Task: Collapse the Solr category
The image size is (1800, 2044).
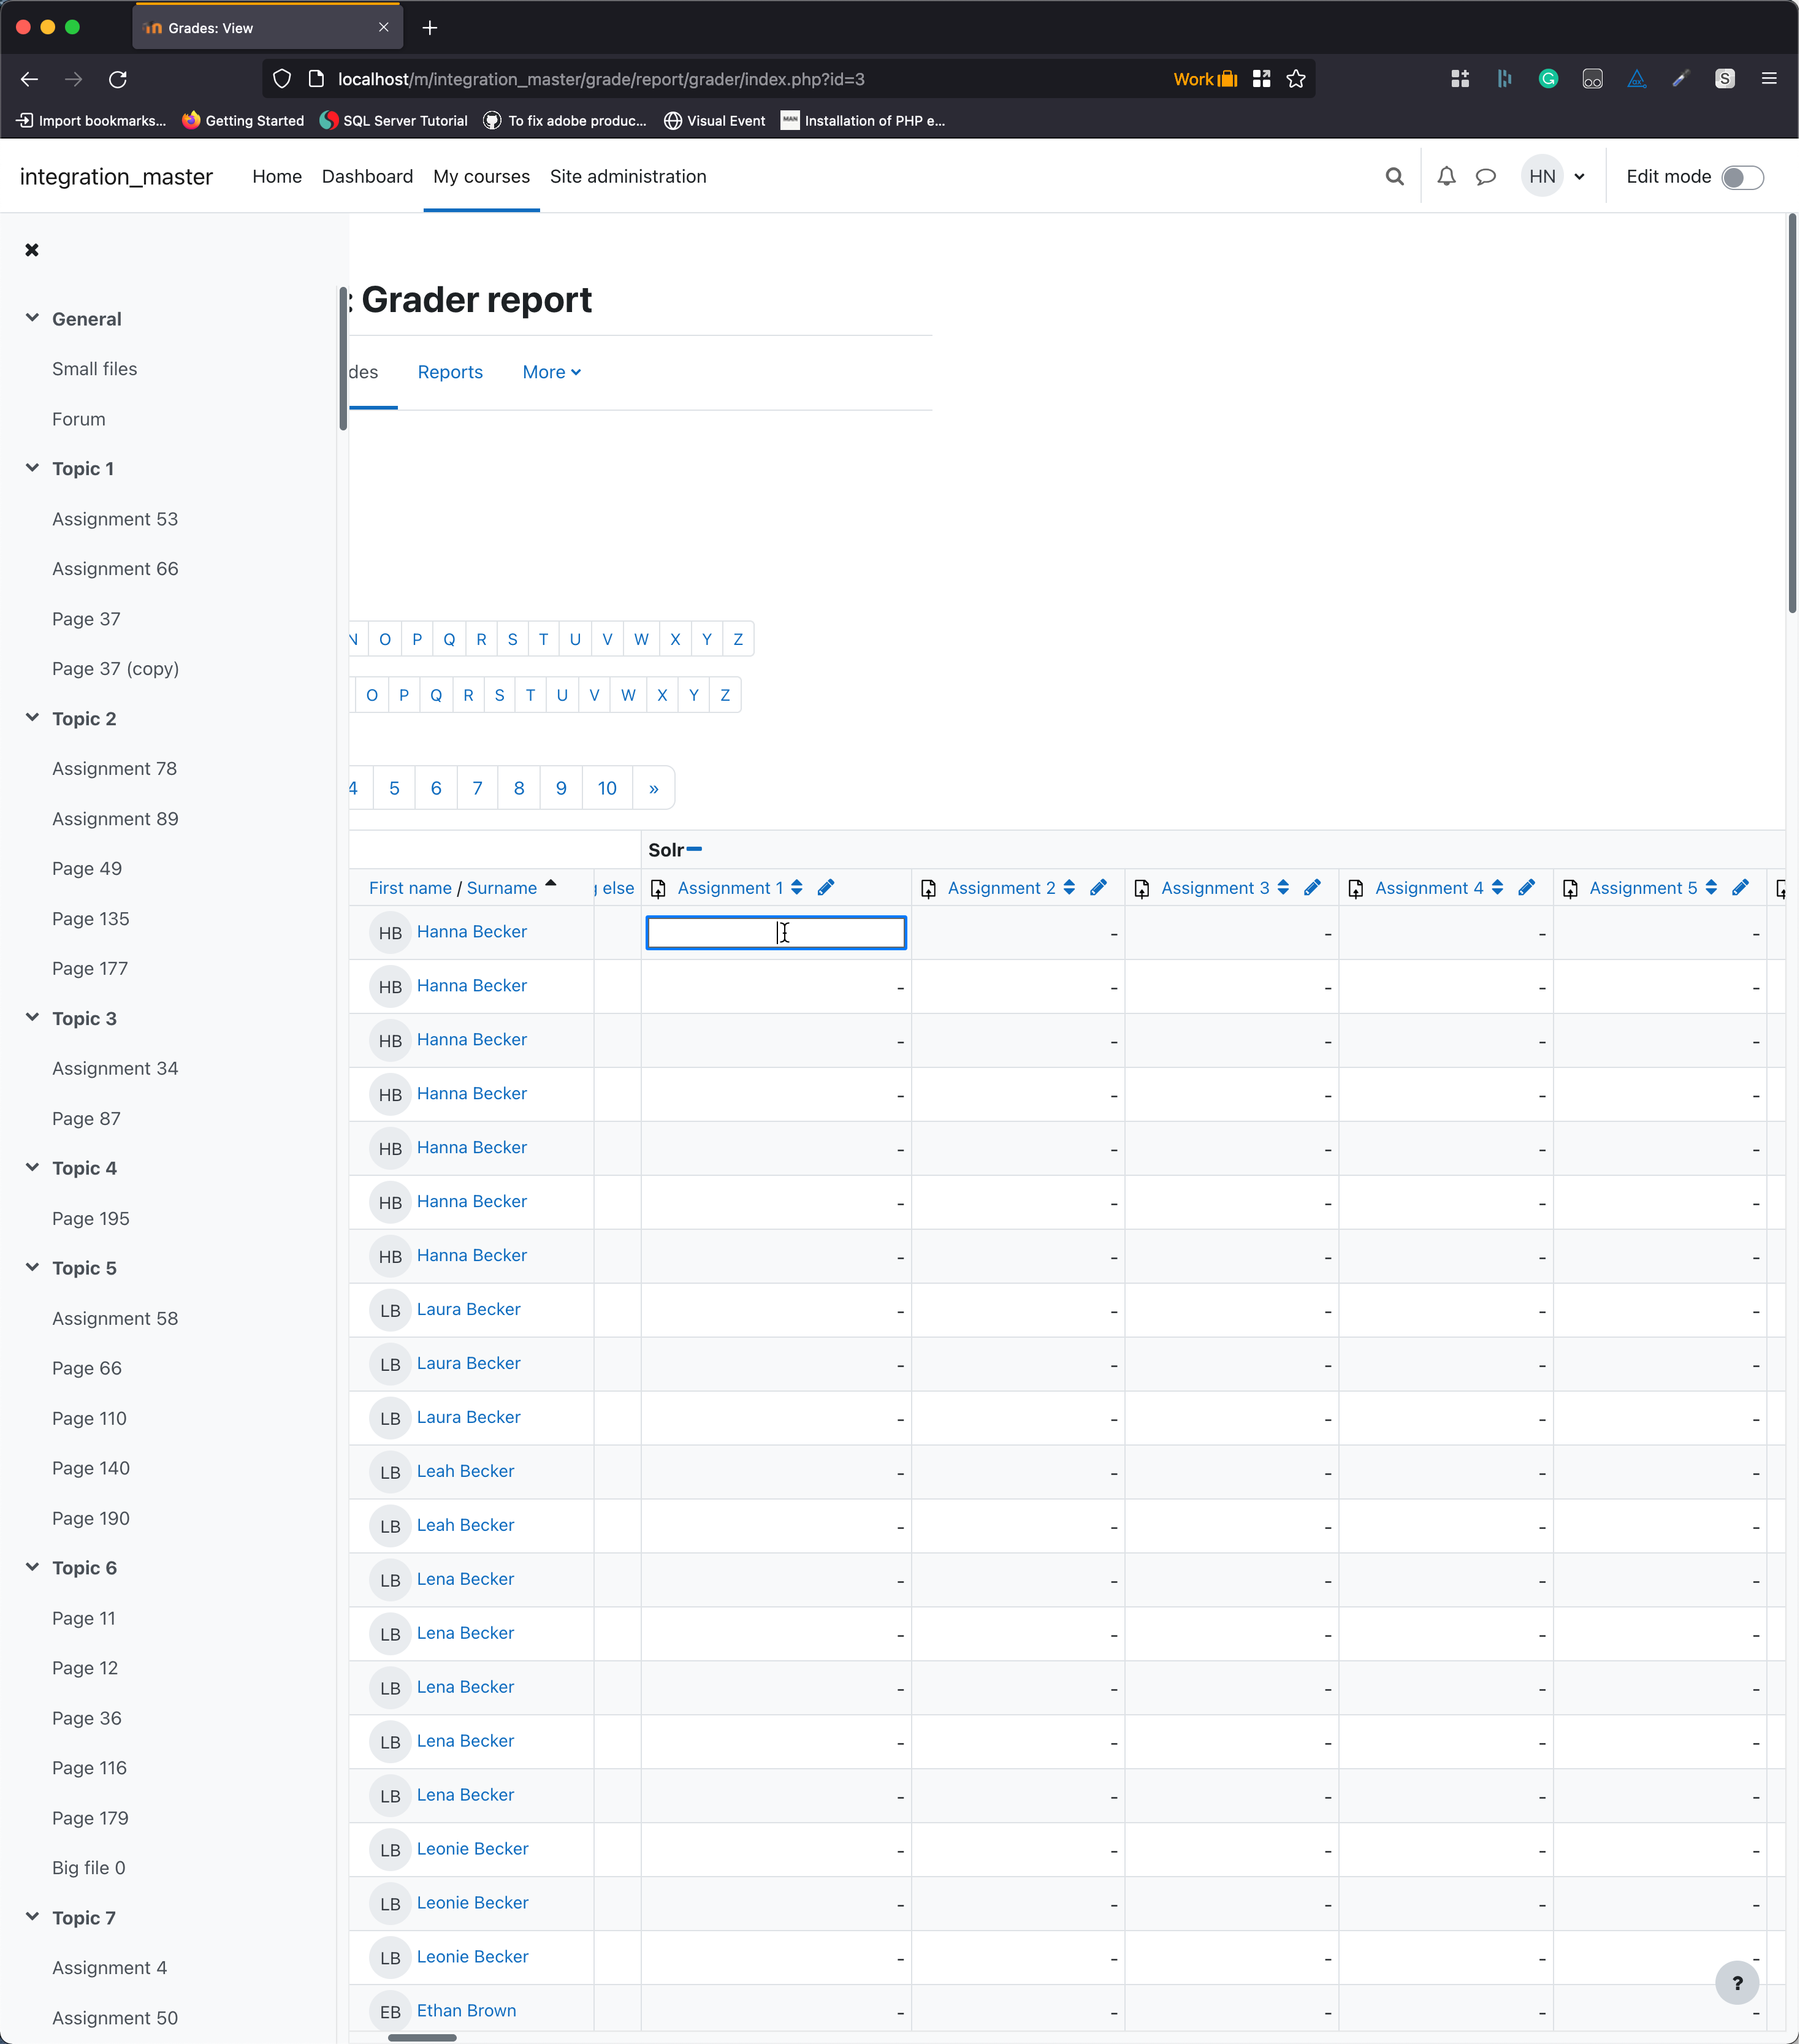Action: tap(695, 849)
